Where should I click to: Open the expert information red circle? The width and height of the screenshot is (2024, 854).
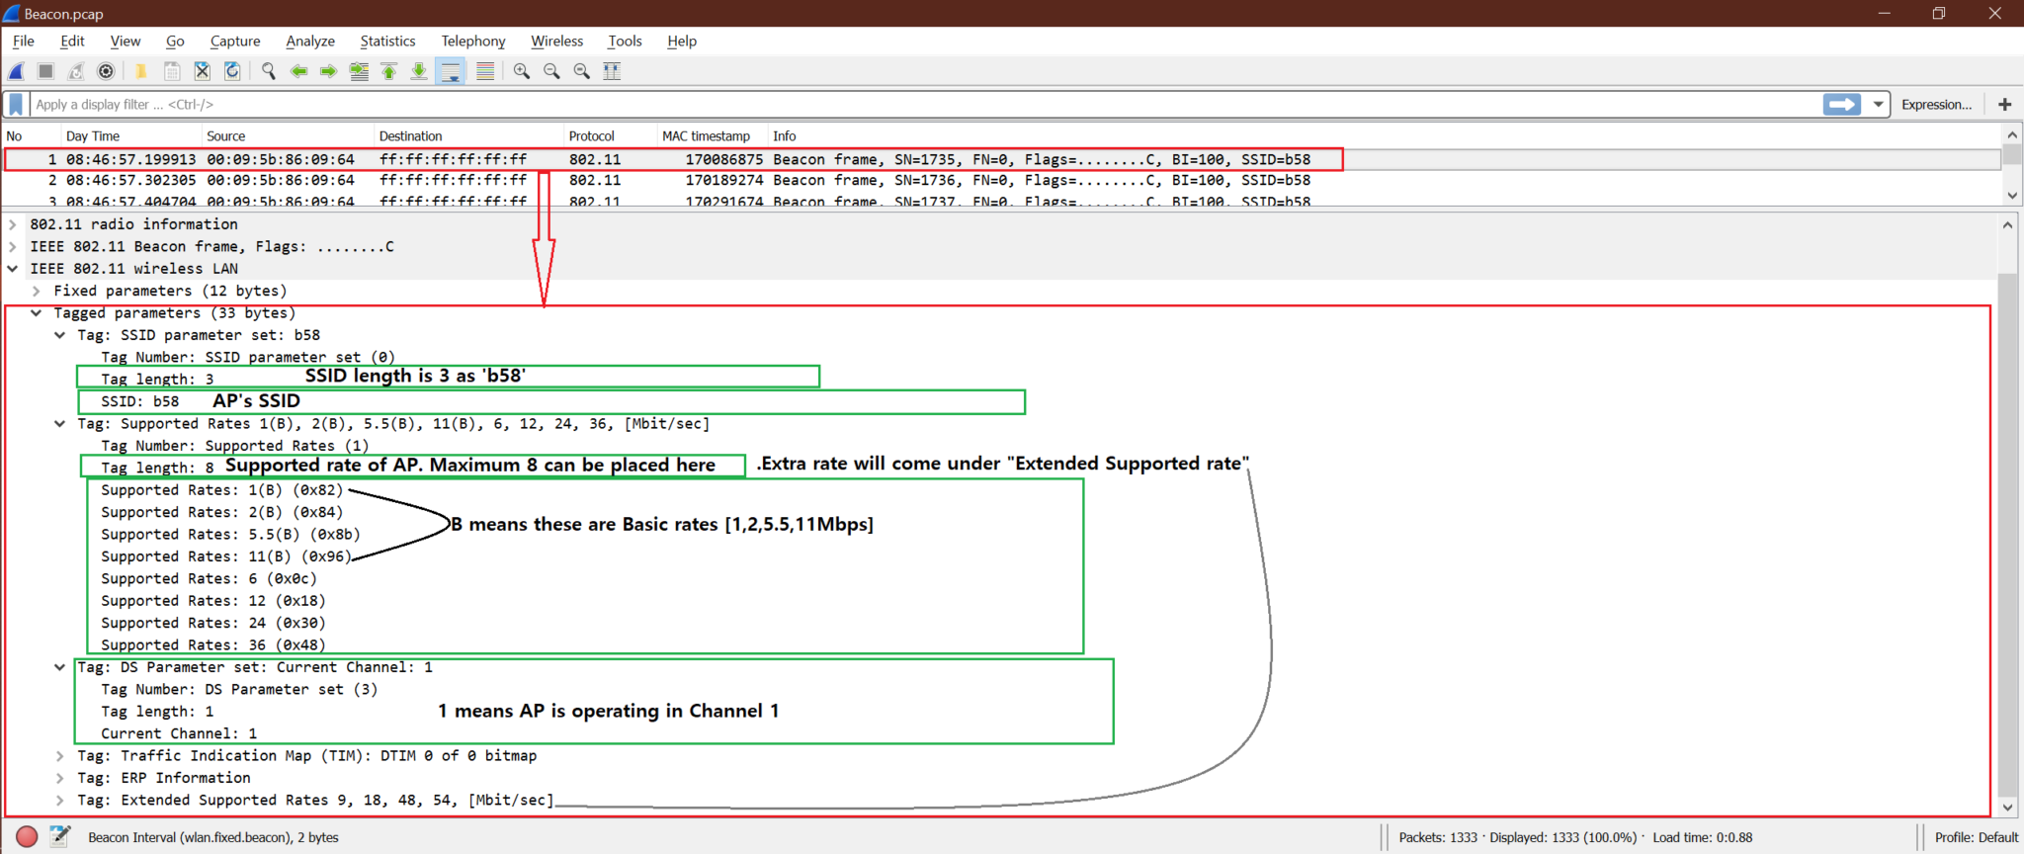28,836
